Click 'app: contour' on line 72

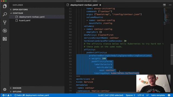pos(107,70)
